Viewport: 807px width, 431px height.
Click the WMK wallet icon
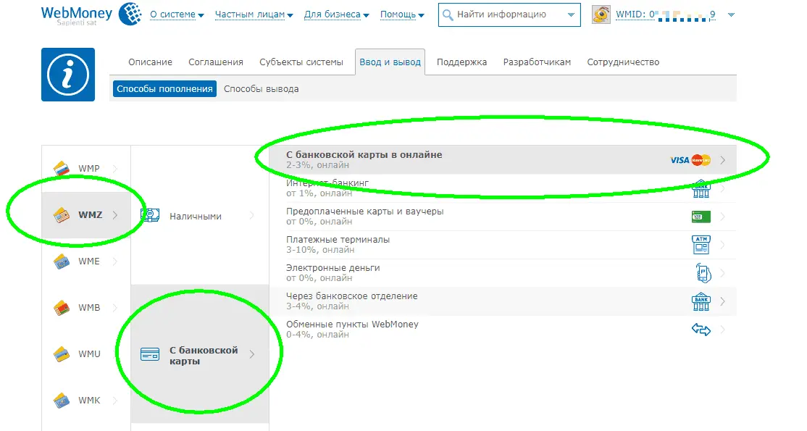point(62,400)
